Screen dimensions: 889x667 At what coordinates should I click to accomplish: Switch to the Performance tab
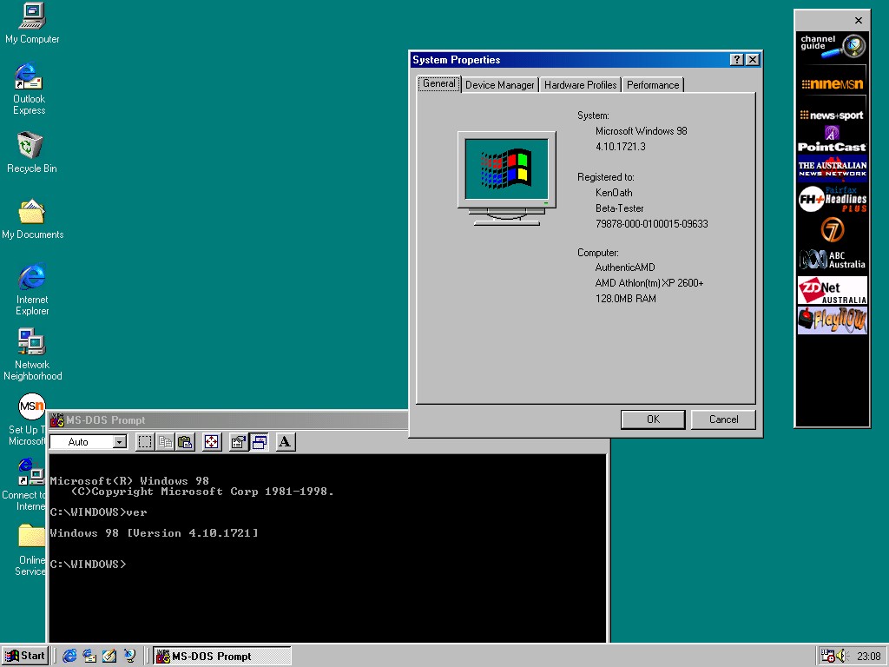(653, 85)
